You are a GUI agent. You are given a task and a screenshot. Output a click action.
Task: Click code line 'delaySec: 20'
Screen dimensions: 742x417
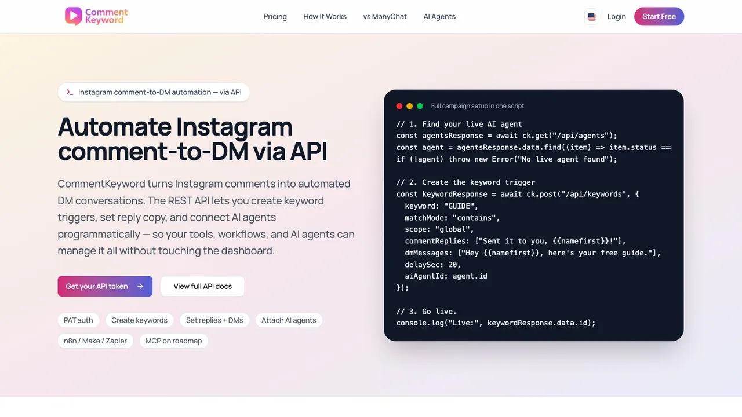[433, 265]
